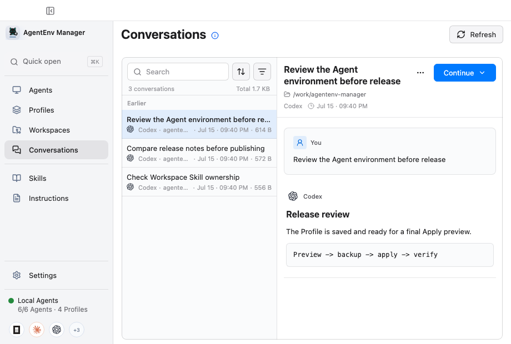Open Settings from the sidebar
Image resolution: width=511 pixels, height=344 pixels.
57,275
